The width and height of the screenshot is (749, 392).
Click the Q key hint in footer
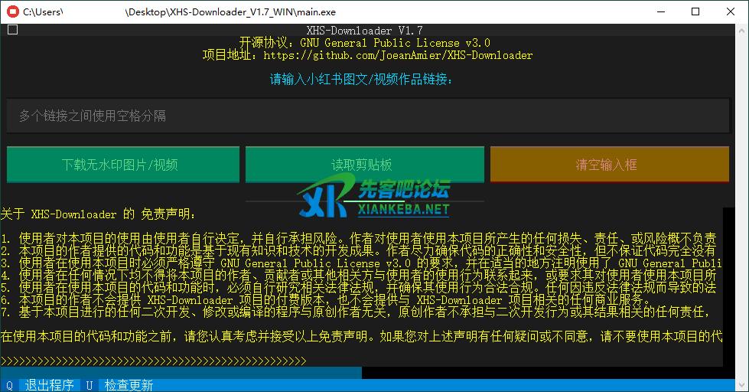[9, 385]
